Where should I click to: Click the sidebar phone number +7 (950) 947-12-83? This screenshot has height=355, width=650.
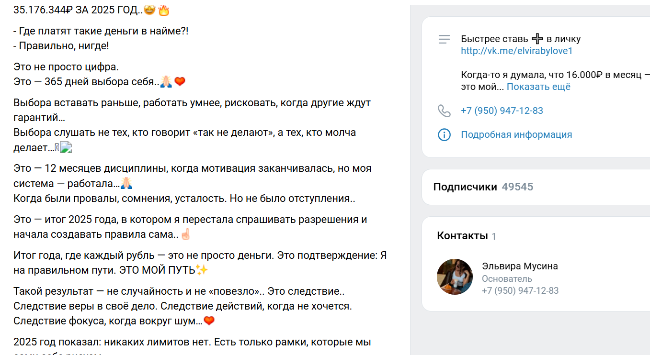click(x=502, y=110)
